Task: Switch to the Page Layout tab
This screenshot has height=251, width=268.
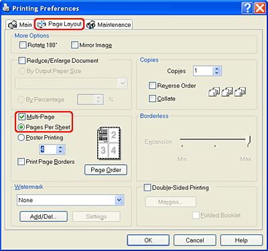Action: click(x=59, y=24)
